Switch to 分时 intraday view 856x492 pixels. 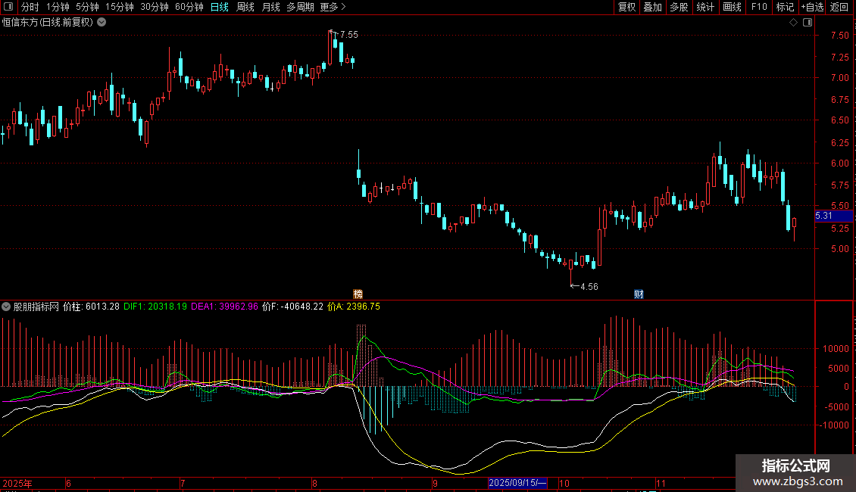(x=30, y=7)
